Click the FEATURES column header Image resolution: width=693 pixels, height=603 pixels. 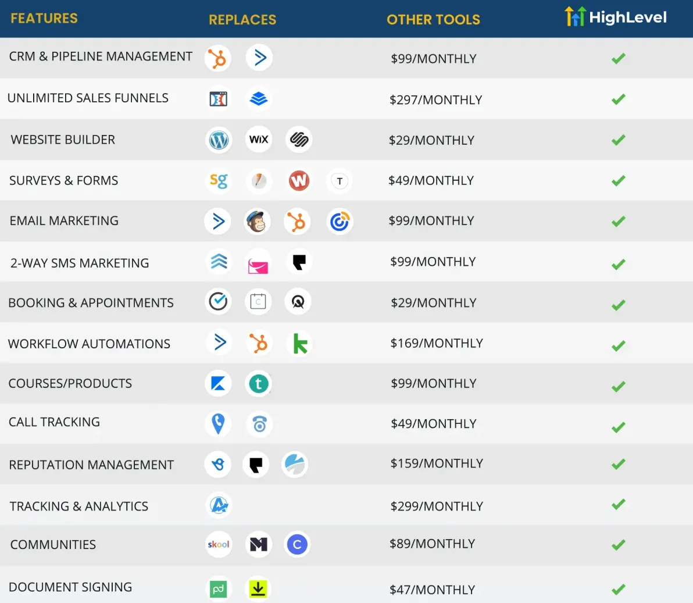(44, 18)
